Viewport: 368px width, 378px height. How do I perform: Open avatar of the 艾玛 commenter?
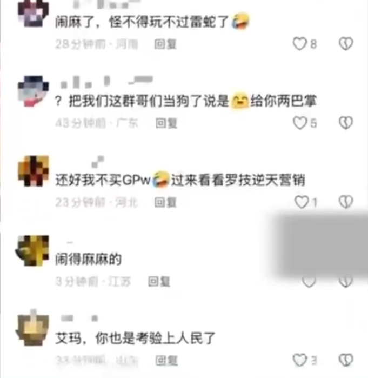(32, 328)
